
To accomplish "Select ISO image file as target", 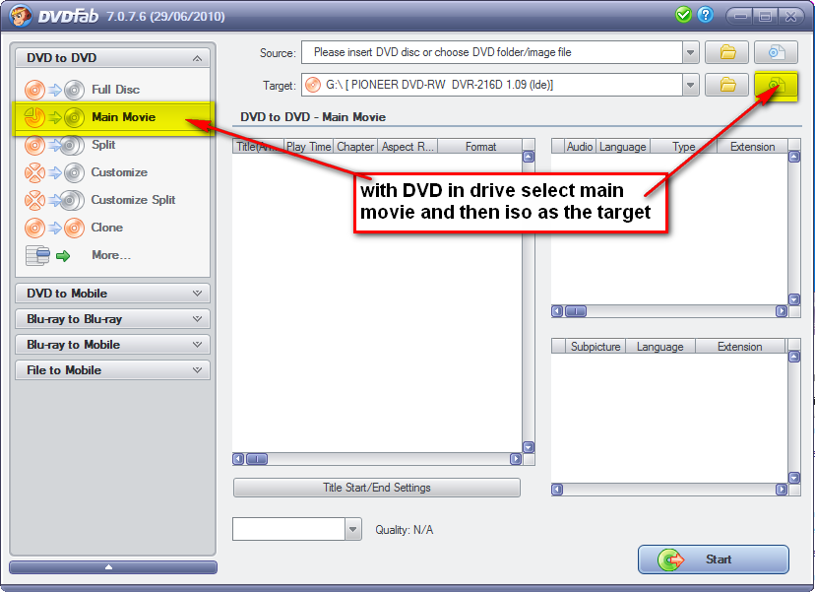I will [x=776, y=85].
